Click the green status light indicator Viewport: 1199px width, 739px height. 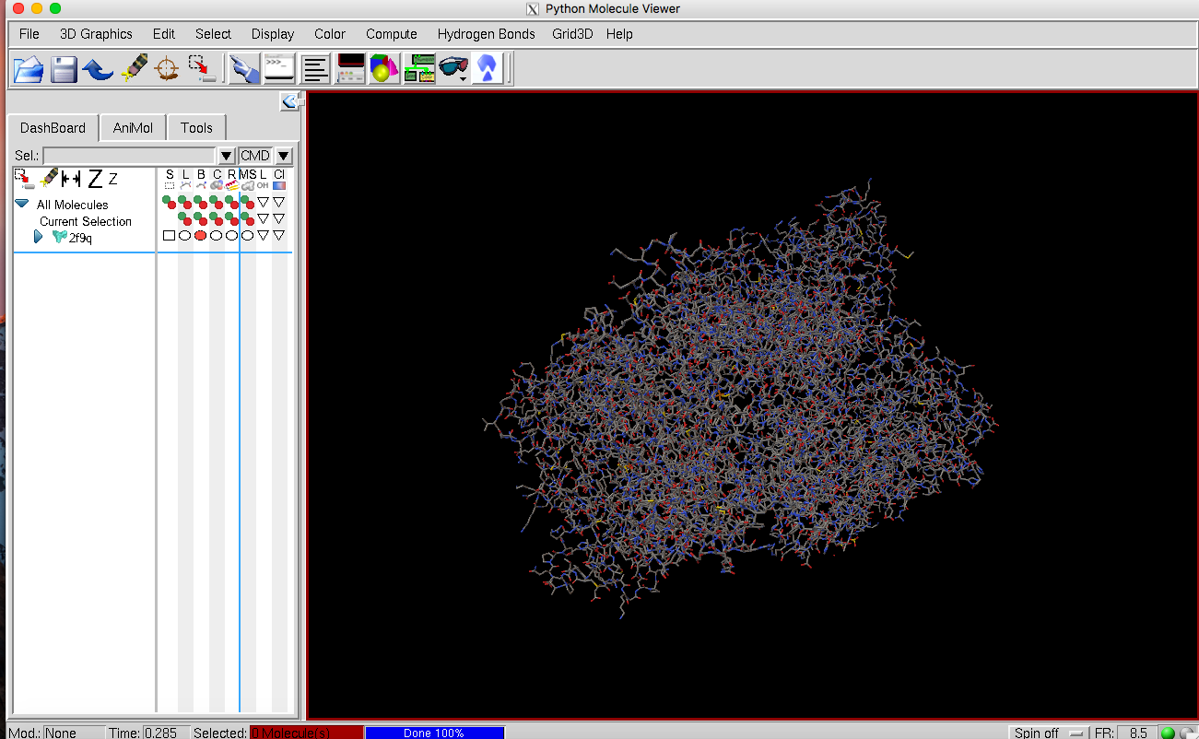[x=1168, y=733]
